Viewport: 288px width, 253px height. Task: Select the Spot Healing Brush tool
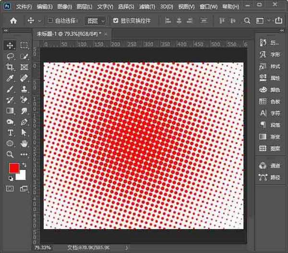click(24, 78)
